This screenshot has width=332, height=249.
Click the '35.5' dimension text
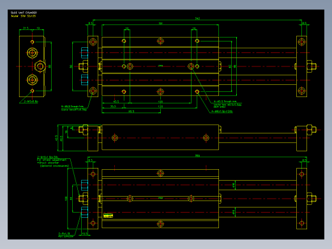tap(113, 107)
